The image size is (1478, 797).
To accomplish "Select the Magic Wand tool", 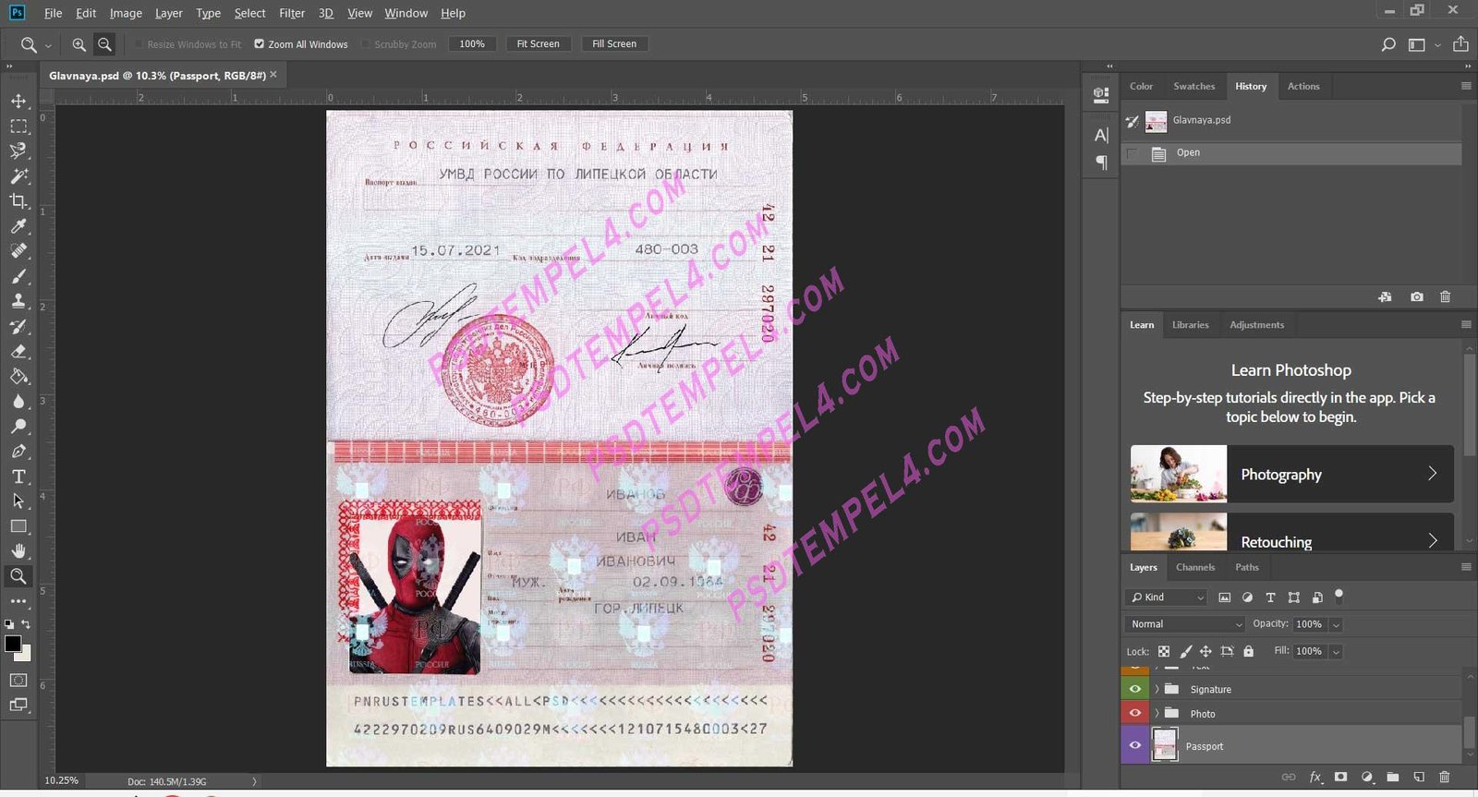I will [x=18, y=175].
